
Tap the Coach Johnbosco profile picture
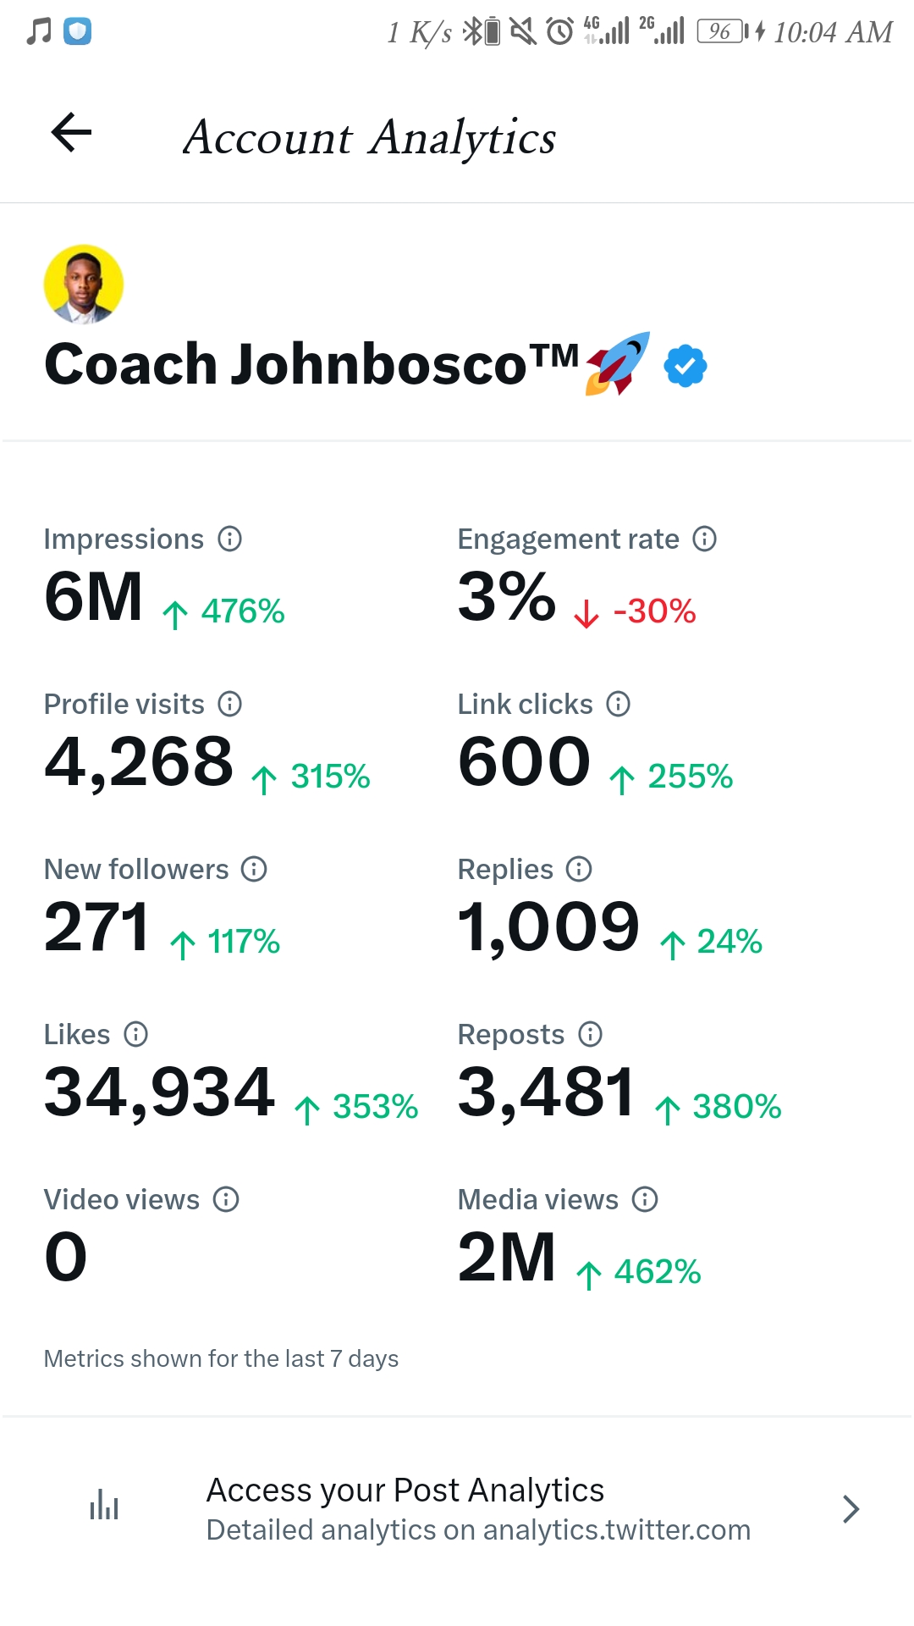click(x=84, y=285)
